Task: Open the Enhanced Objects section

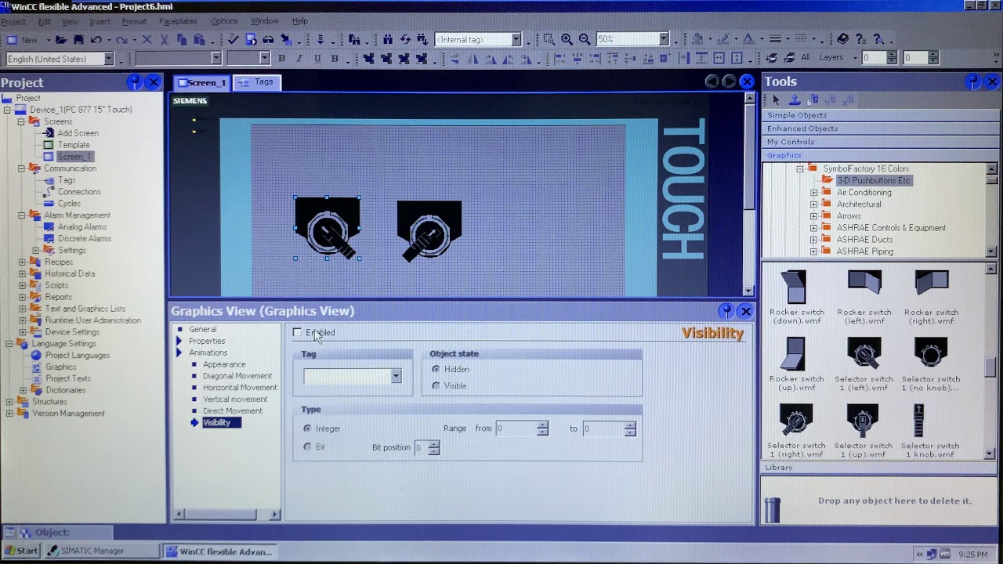Action: click(878, 128)
